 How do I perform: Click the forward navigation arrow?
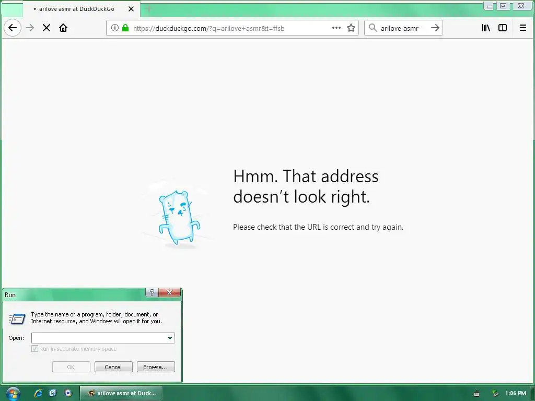(30, 28)
